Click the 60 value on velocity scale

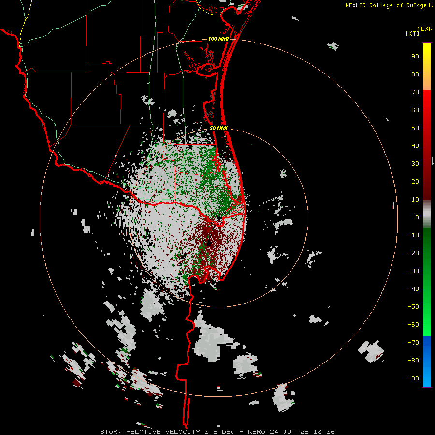415,110
